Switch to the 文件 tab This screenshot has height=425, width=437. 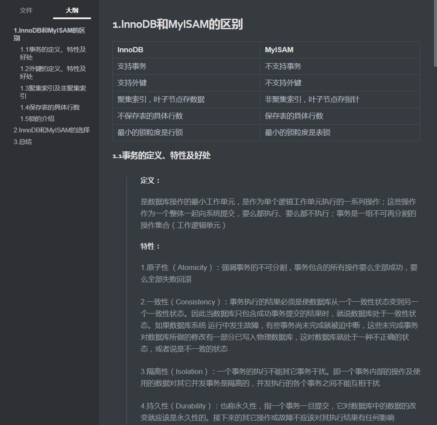click(x=26, y=10)
